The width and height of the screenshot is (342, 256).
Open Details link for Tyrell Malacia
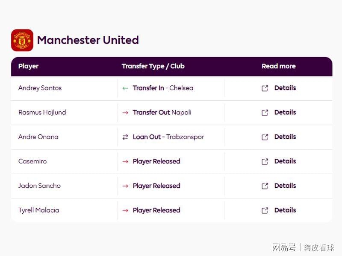pyautogui.click(x=285, y=210)
